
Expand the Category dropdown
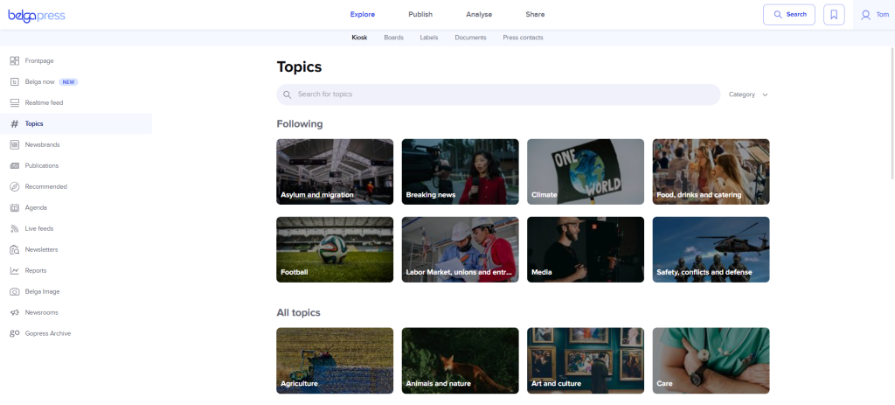pos(747,94)
